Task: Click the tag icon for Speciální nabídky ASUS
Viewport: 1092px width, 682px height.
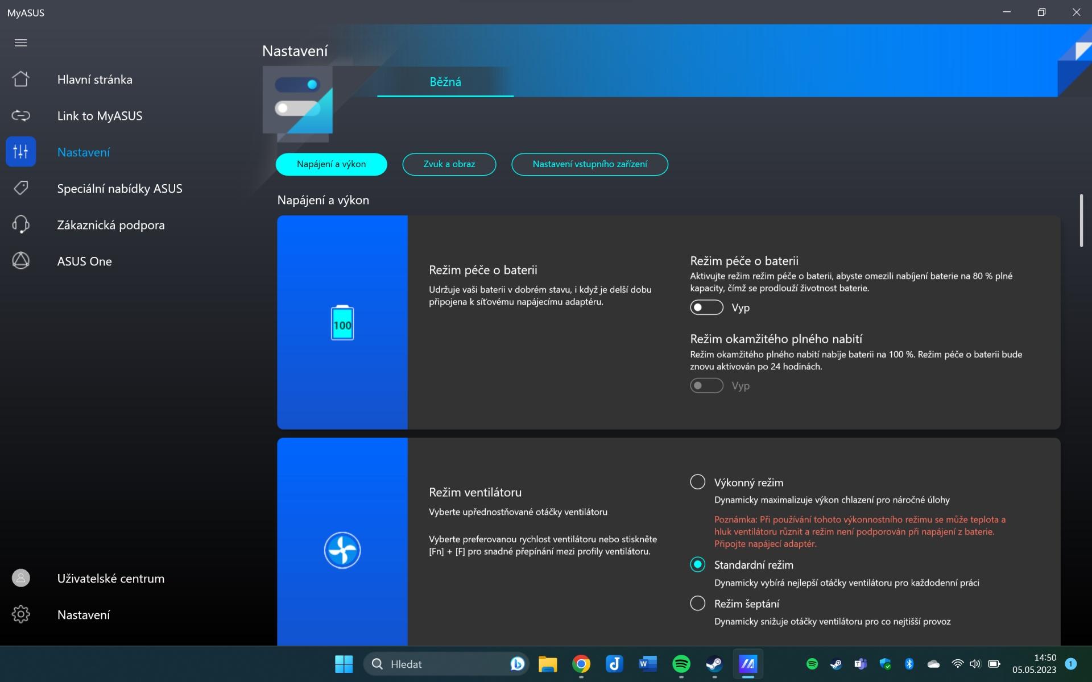Action: tap(20, 188)
